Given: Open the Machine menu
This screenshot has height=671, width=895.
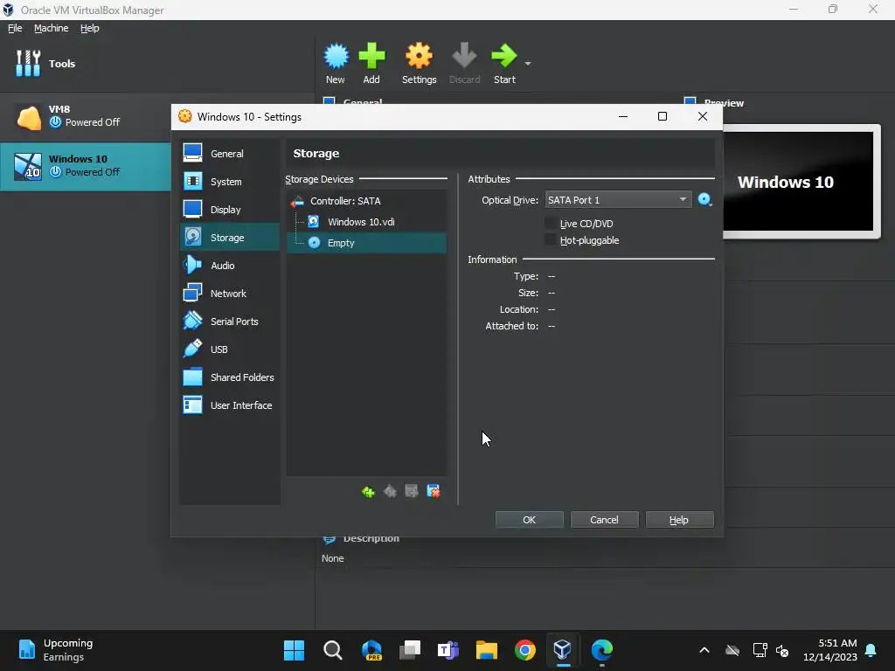Looking at the screenshot, I should click(52, 28).
